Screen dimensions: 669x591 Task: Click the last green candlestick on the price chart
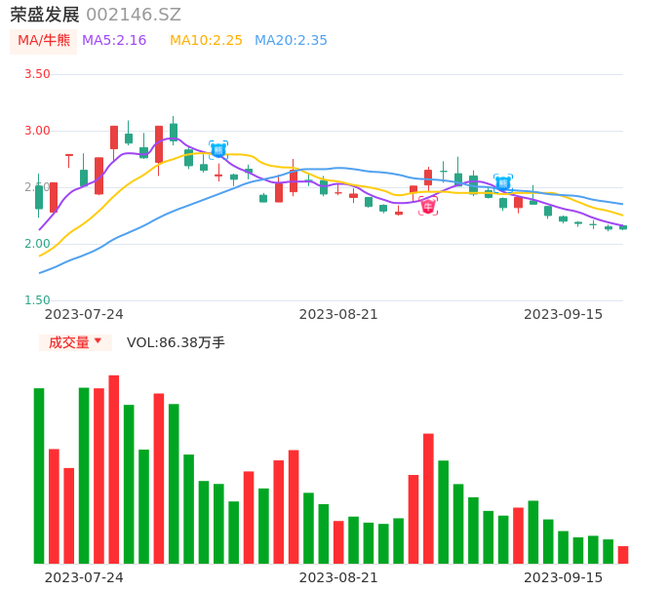tap(623, 227)
